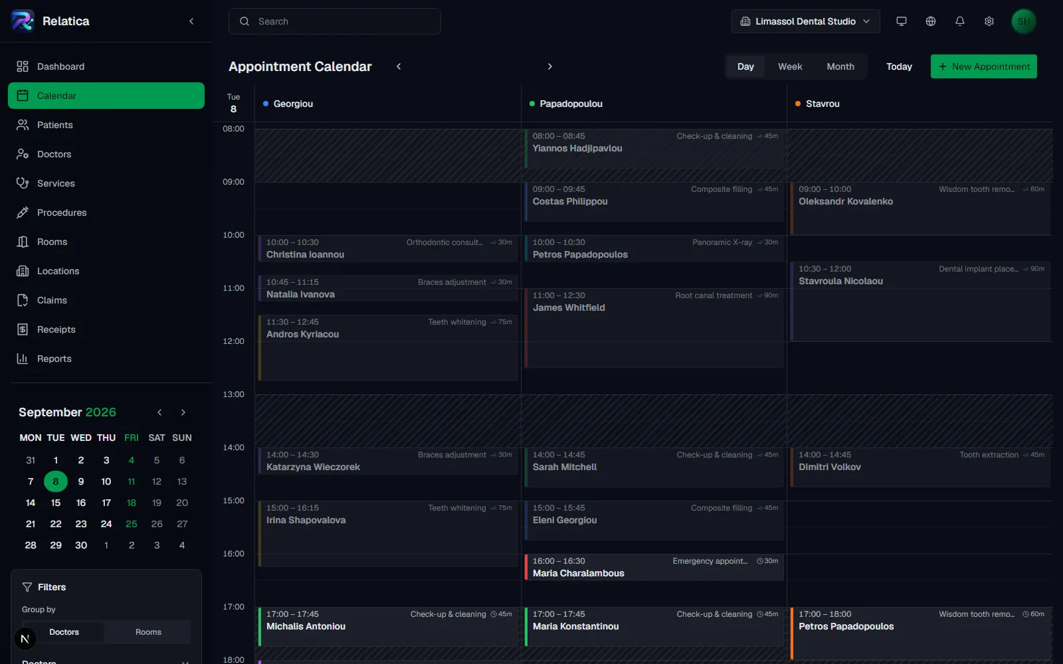
Task: Go to next day in Appointment Calendar
Action: 549,66
